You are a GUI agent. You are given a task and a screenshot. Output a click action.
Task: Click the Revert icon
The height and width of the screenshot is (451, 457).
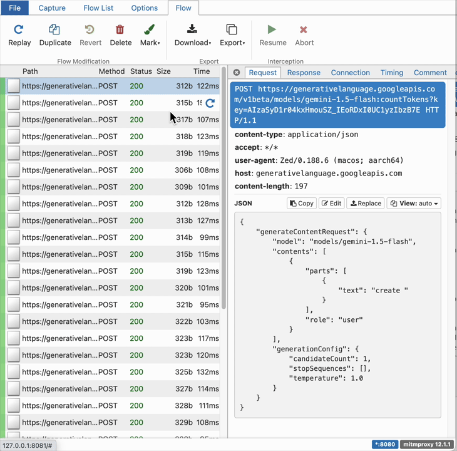click(x=90, y=29)
